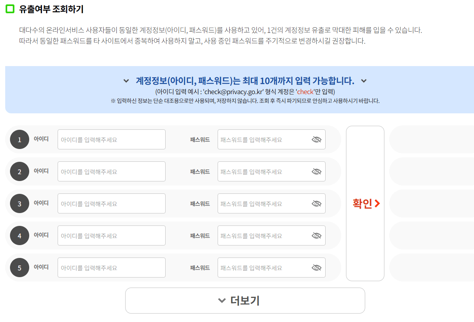
Task: Toggle password visibility in row 1
Action: point(316,139)
